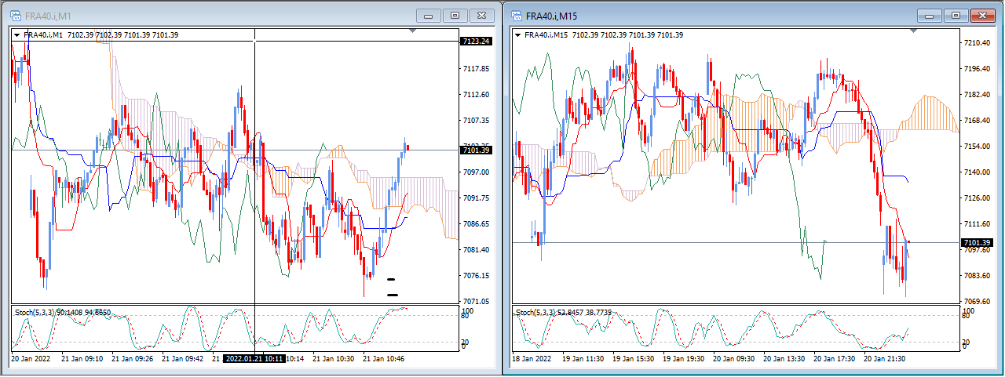Click the 7076.15 price level on M1 axis
This screenshot has height=377, width=1005.
pos(477,276)
